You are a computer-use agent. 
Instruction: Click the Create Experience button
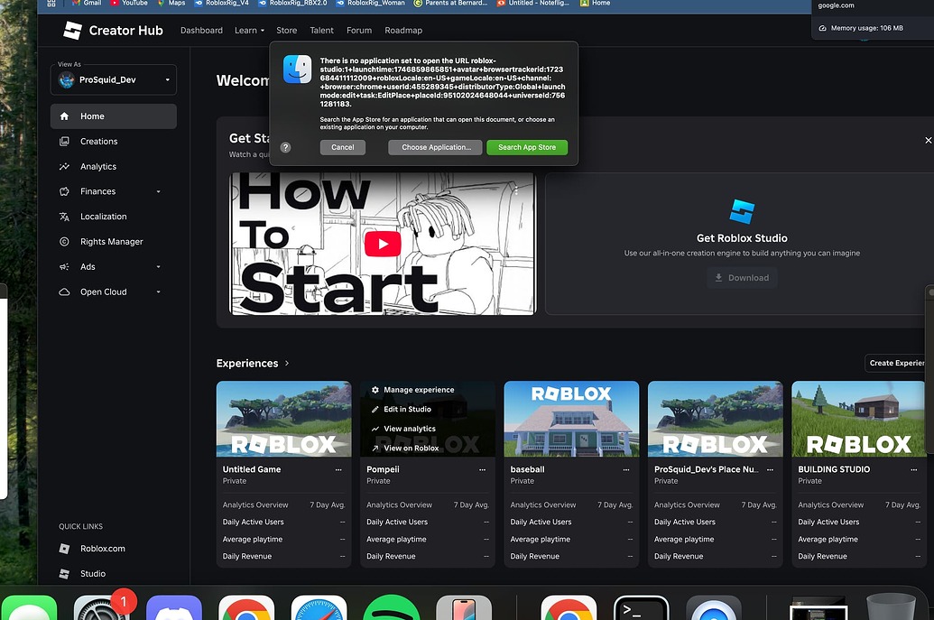[x=896, y=363]
